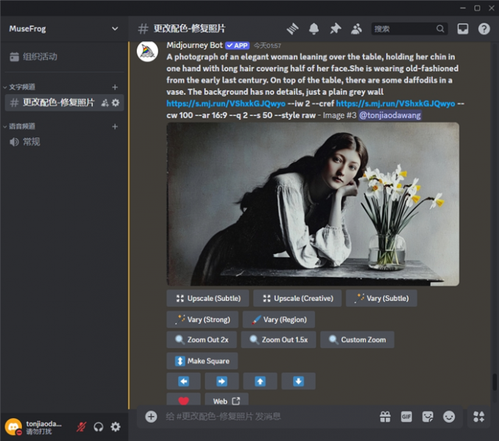Click Make Square button

pyautogui.click(x=202, y=361)
